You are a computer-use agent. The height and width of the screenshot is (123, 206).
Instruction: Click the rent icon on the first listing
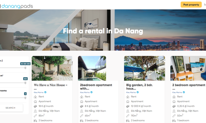coord(35,97)
